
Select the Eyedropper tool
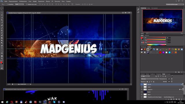[2, 23]
